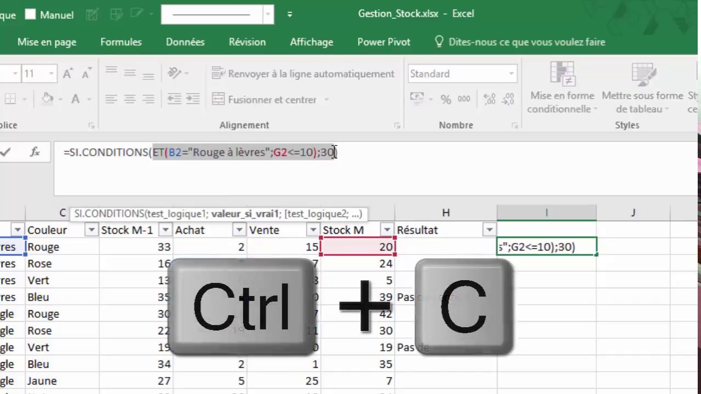Open Mise en forme conditionnelle menu
The width and height of the screenshot is (701, 394).
(562, 88)
